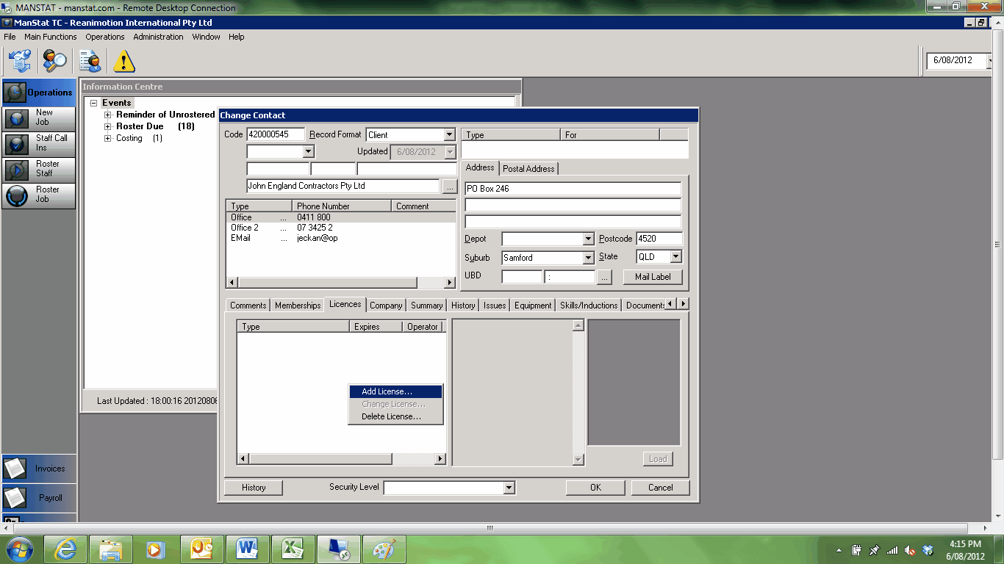
Task: Open the Invoices sidebar section
Action: click(39, 469)
